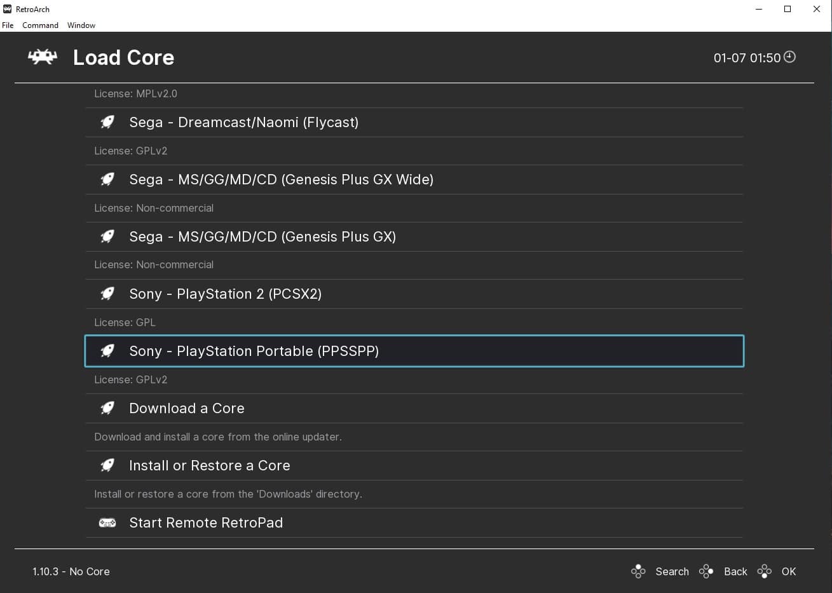
Task: Select Sega - Dreamcast/Naomi (Flycast) core
Action: [x=414, y=122]
